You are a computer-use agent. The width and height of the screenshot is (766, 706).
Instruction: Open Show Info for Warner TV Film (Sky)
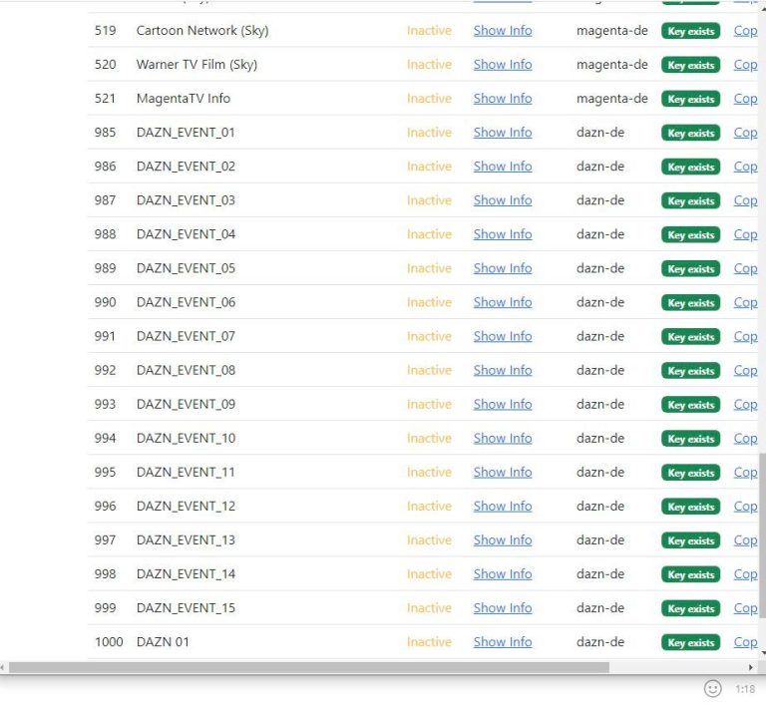click(502, 65)
